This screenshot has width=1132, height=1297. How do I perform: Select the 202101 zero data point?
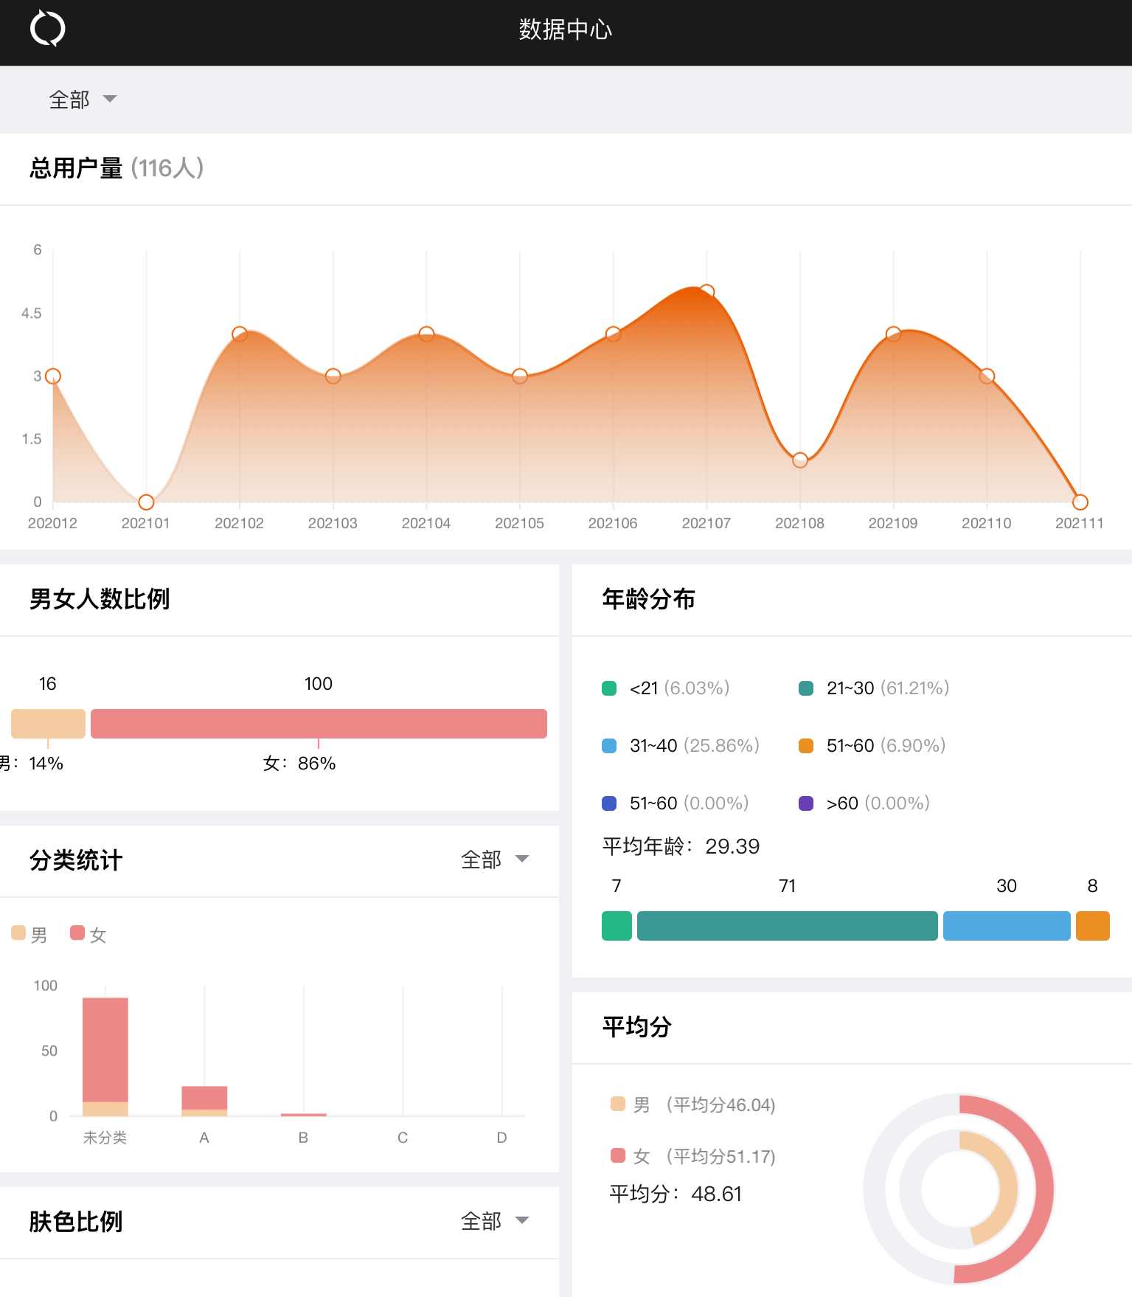click(146, 502)
